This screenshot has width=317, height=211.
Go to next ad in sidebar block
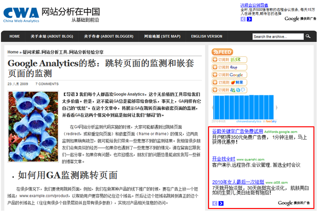221,203
